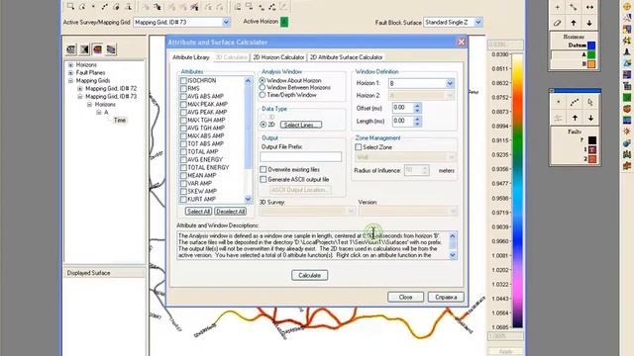This screenshot has width=634, height=356.
Task: Check Generate ASCII output file
Action: (x=264, y=179)
